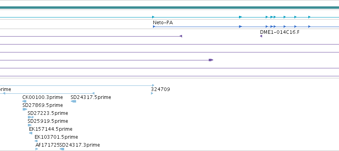Select the SD24317.5prime EST marker
Screen dimensions: 339x151
click(x=74, y=101)
